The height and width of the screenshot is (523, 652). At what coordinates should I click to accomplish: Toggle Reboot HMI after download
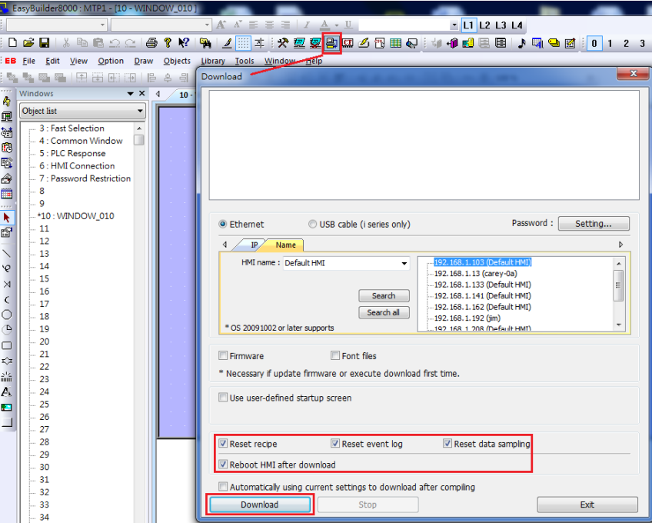[223, 465]
